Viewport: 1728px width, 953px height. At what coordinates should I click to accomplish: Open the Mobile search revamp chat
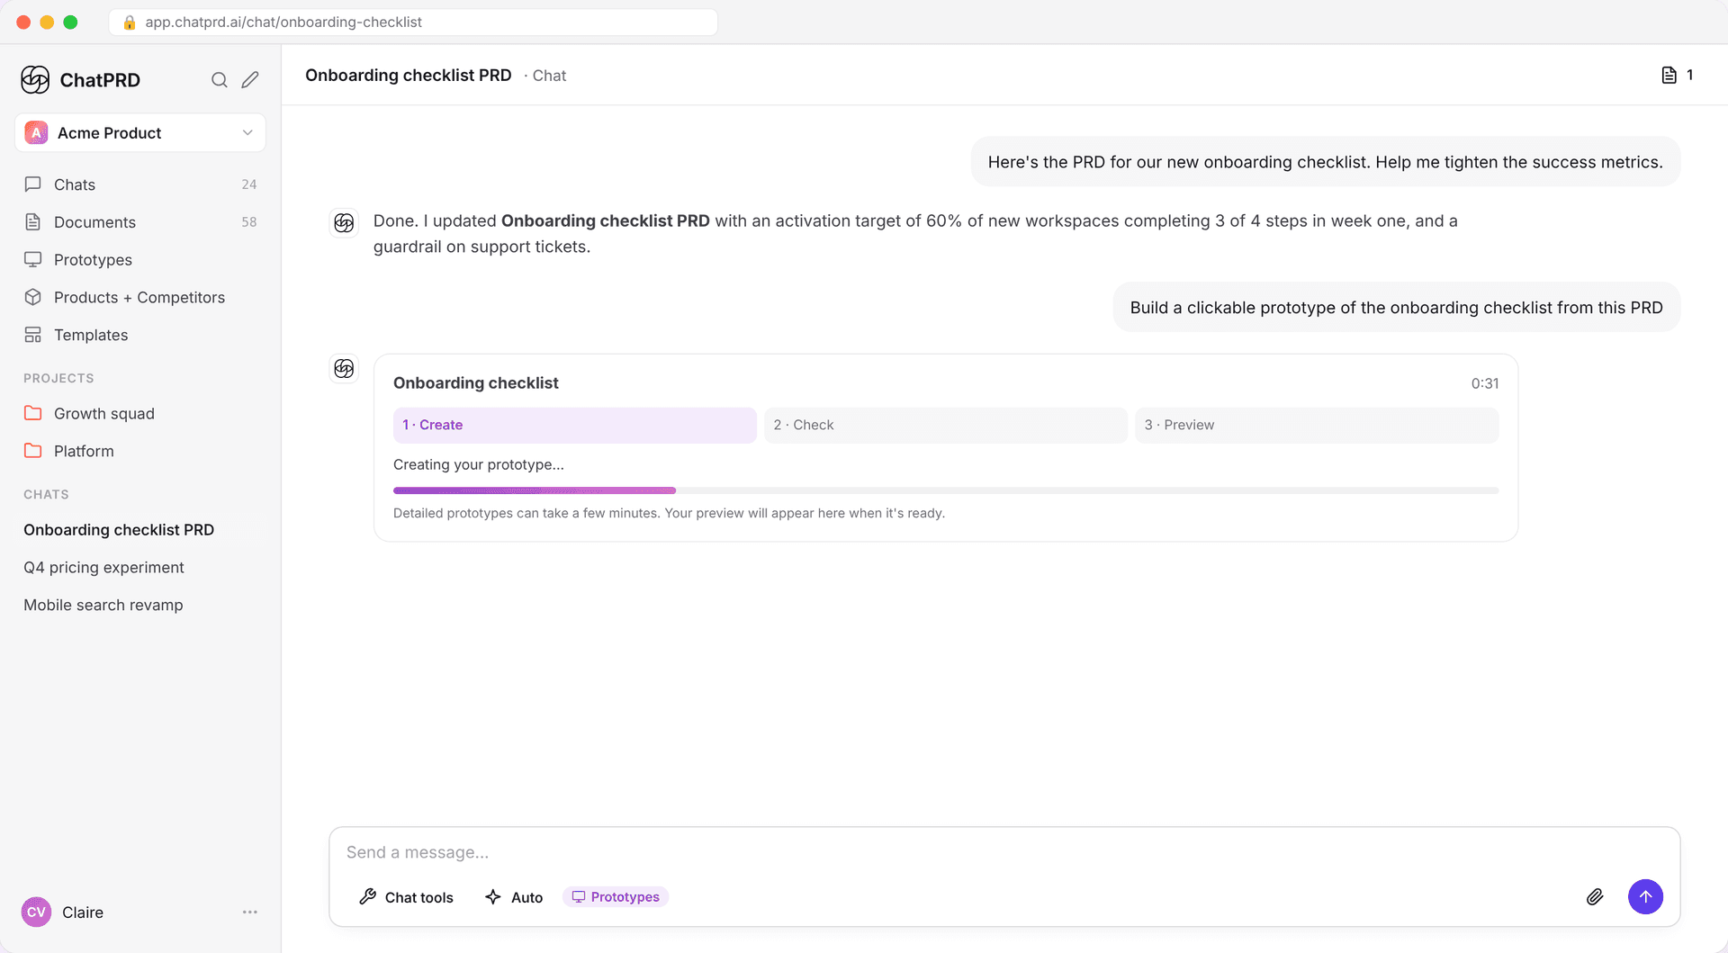(140, 606)
